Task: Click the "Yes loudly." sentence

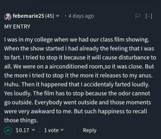Action: [x=18, y=93]
